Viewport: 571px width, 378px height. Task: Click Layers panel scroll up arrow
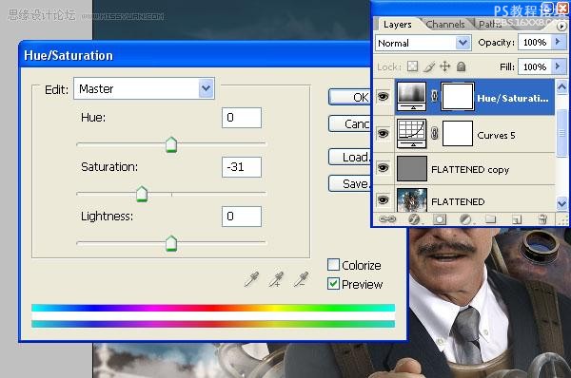(x=561, y=87)
